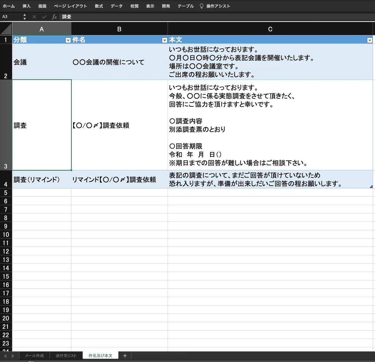
Task: Click the Name Box showing A3
Action: point(11,17)
